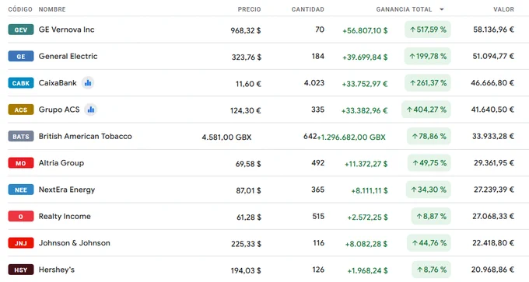Select quantity 70 of GE Vernova
The width and height of the screenshot is (529, 282).
[x=320, y=30]
